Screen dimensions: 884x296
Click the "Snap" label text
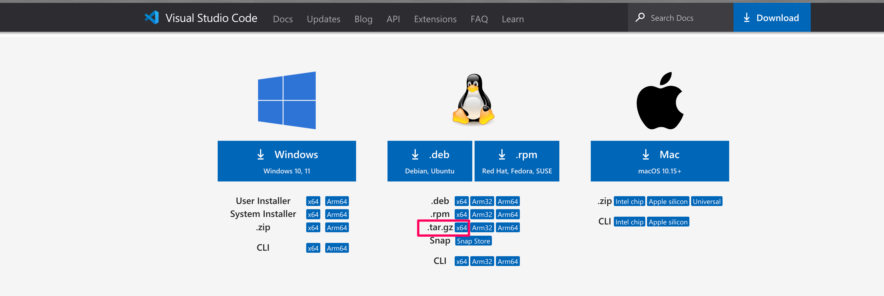440,241
